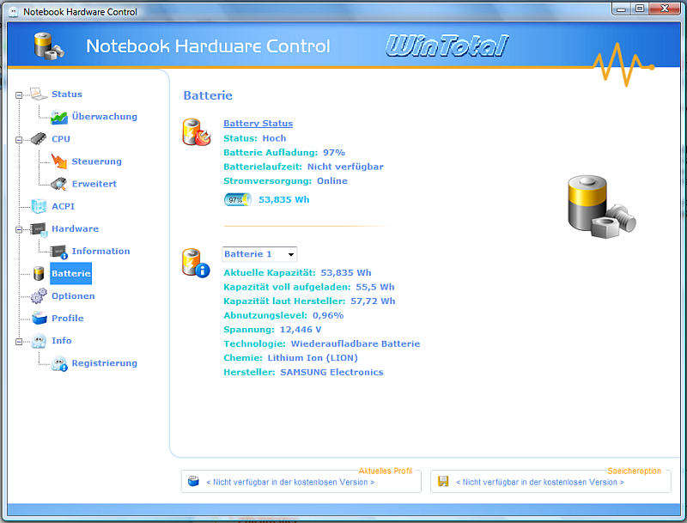687x523 pixels.
Task: Select the ACPI entry
Action: pos(63,206)
